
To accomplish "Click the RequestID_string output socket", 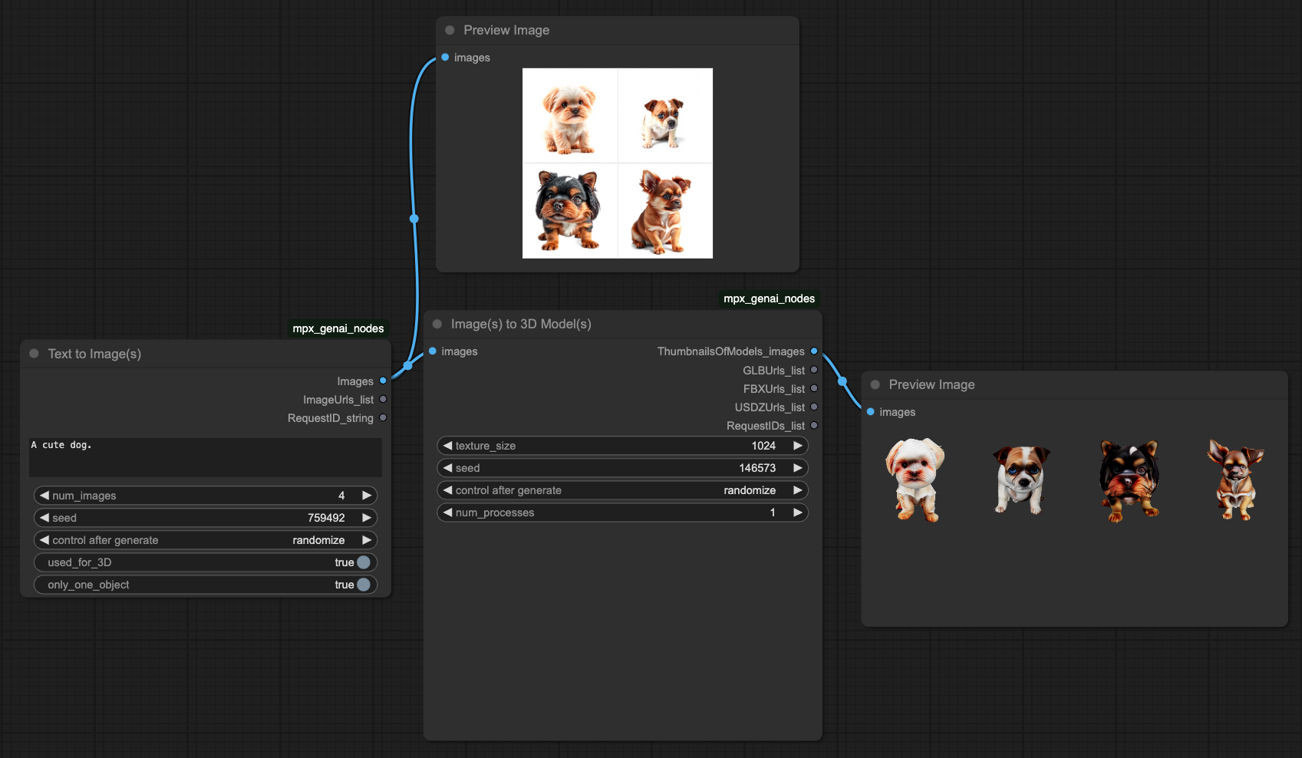I will tap(383, 417).
